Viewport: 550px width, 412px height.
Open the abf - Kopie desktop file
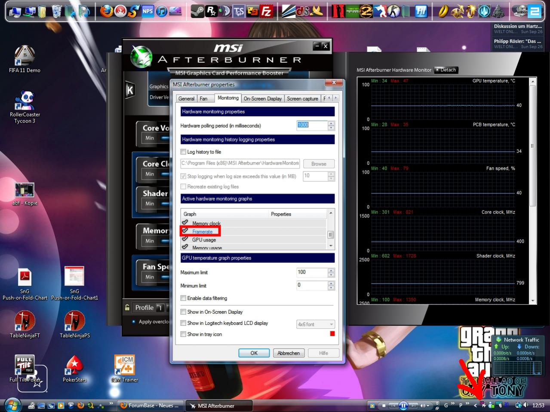25,194
